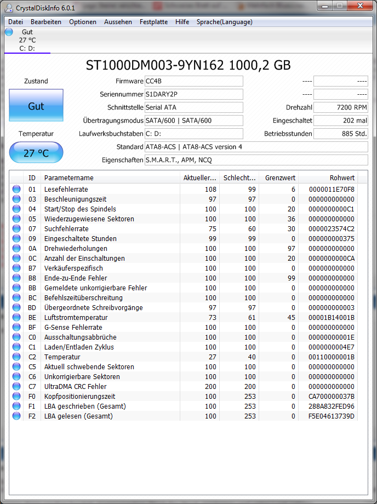This screenshot has width=377, height=504.
Task: Click the status orb for Anzahl der Einschaltungen
Action: pos(16,258)
